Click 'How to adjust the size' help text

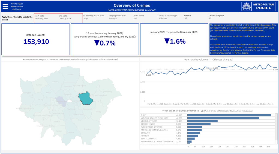(17, 6)
